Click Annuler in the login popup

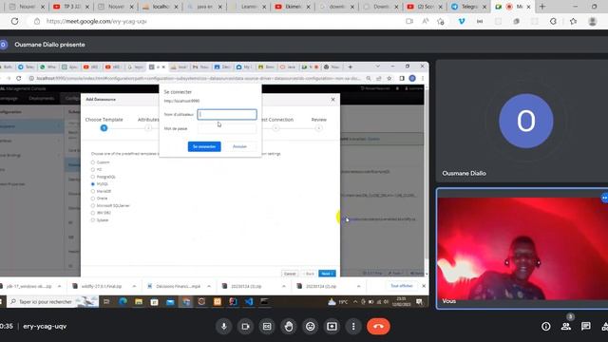coord(239,146)
